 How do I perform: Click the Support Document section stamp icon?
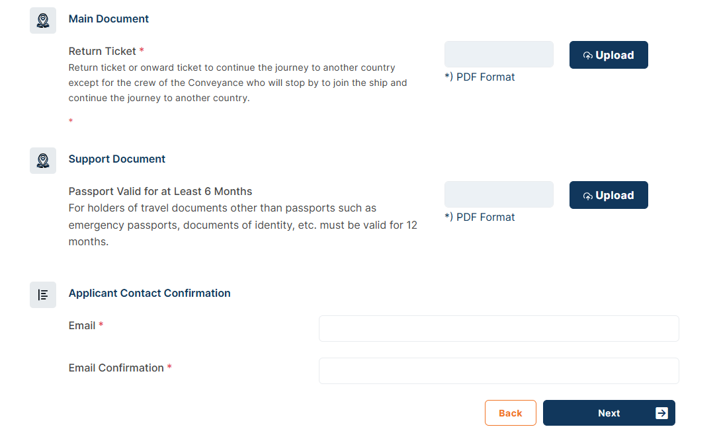[x=42, y=160]
